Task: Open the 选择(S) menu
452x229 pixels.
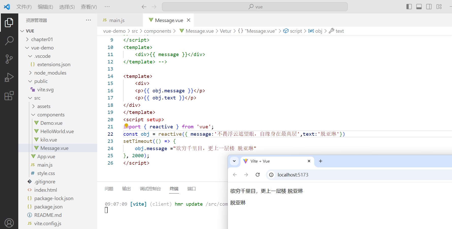Action: pyautogui.click(x=67, y=7)
